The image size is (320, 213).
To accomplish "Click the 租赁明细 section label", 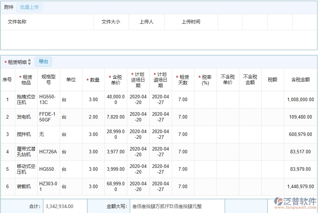I will coord(17,61).
